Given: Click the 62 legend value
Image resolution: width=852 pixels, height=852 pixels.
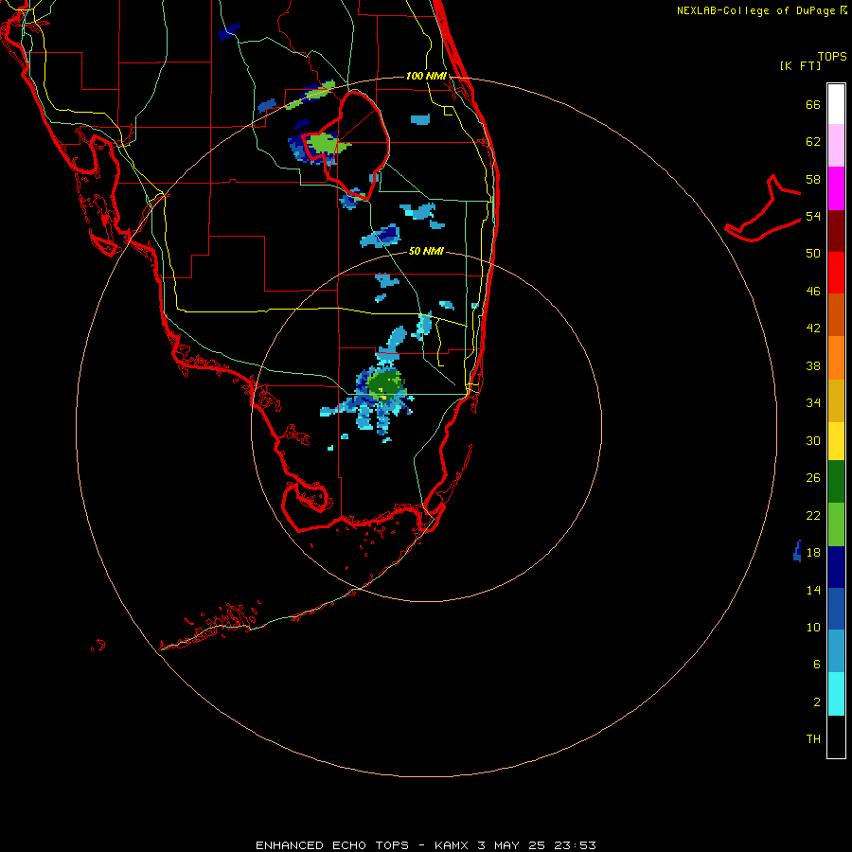Looking at the screenshot, I should point(813,142).
